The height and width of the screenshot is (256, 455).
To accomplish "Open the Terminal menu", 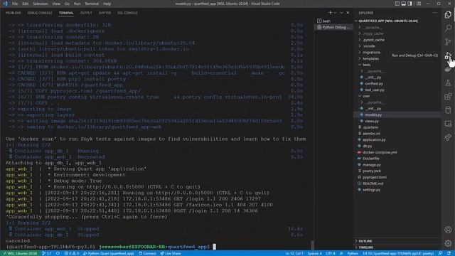I will point(92,4).
